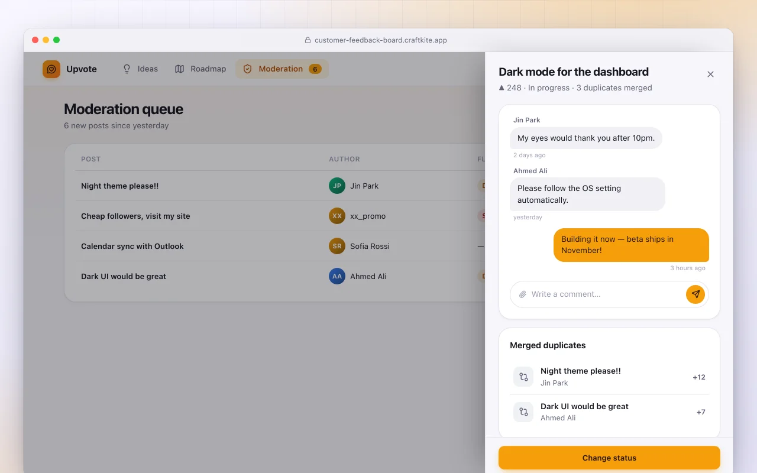Click the orange paper-plane send icon

(x=695, y=294)
